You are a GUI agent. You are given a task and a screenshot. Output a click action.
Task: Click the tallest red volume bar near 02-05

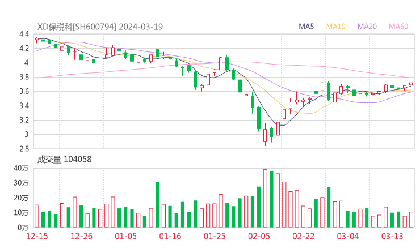tap(265, 199)
